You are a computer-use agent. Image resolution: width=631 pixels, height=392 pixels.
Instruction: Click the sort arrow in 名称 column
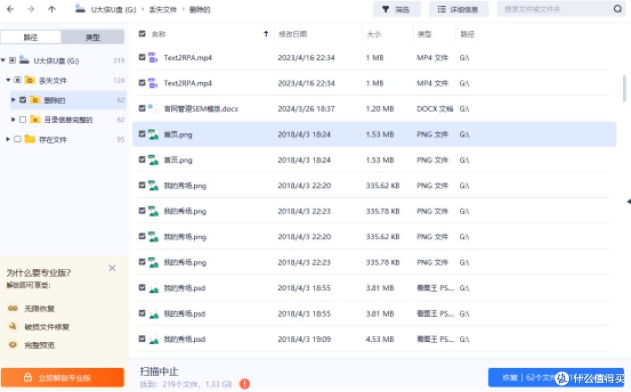pyautogui.click(x=266, y=34)
